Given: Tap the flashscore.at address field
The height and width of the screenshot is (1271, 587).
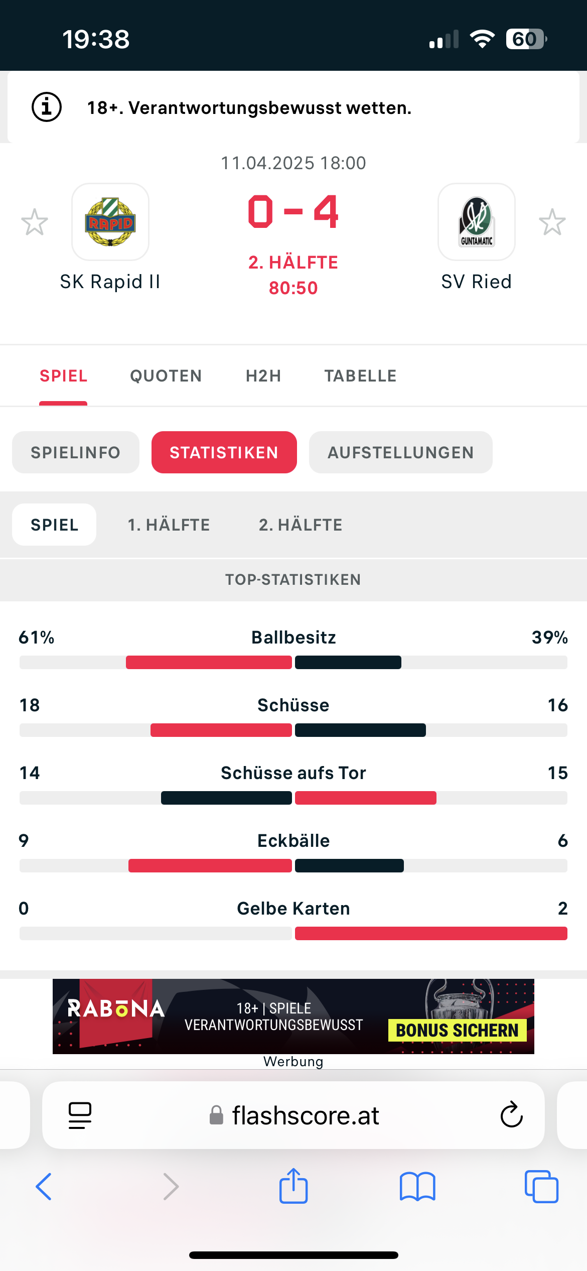Looking at the screenshot, I should 293,1115.
